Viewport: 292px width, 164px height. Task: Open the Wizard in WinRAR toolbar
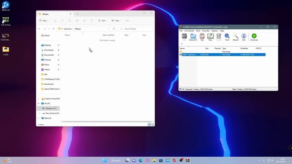pyautogui.click(x=235, y=37)
